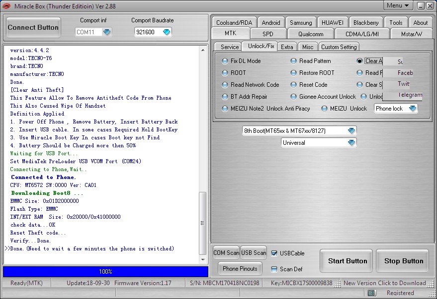The height and width of the screenshot is (299, 437).
Task: Click the Update:18-09-30 status text
Action: pos(88,283)
